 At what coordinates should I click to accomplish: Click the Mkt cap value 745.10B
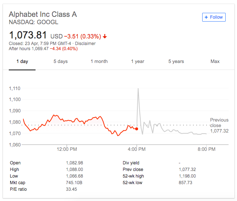[x=74, y=183]
